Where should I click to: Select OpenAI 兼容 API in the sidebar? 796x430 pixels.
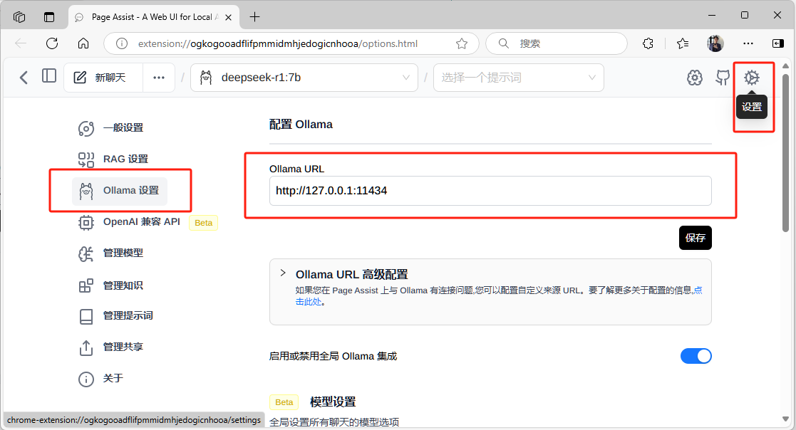tap(130, 222)
